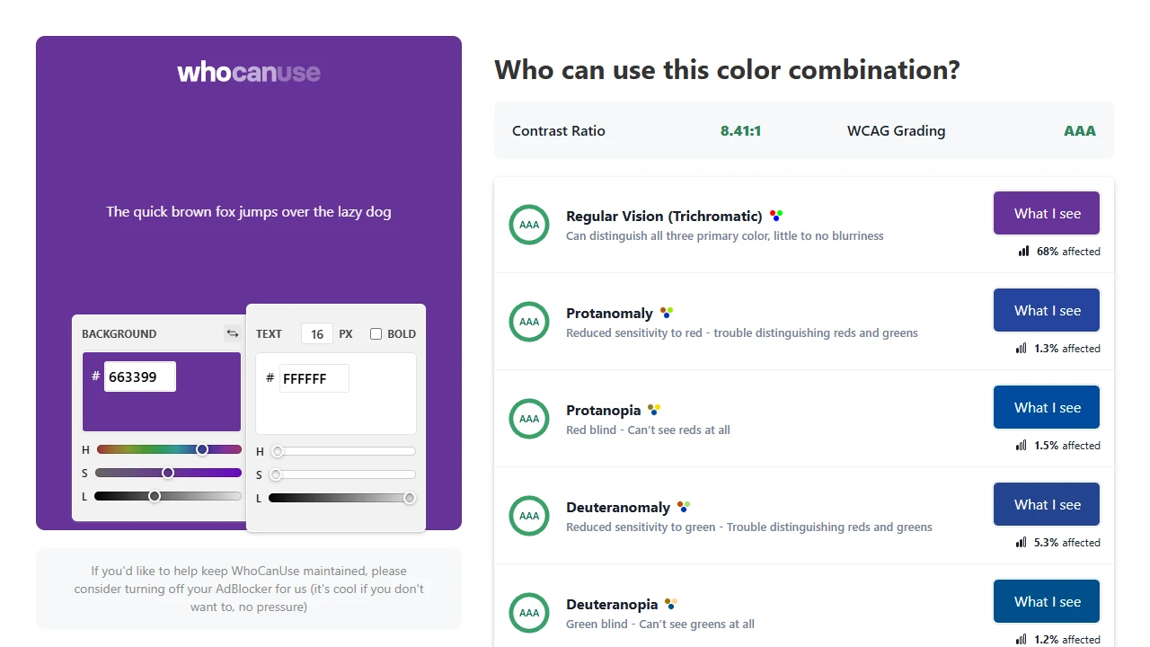1150x647 pixels.
Task: Click the swap colors arrow icon
Action: pyautogui.click(x=233, y=332)
